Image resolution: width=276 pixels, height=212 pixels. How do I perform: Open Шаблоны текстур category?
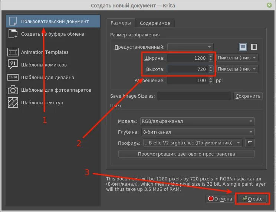pos(53,102)
